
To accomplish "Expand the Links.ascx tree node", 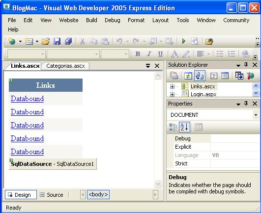I will [x=172, y=86].
